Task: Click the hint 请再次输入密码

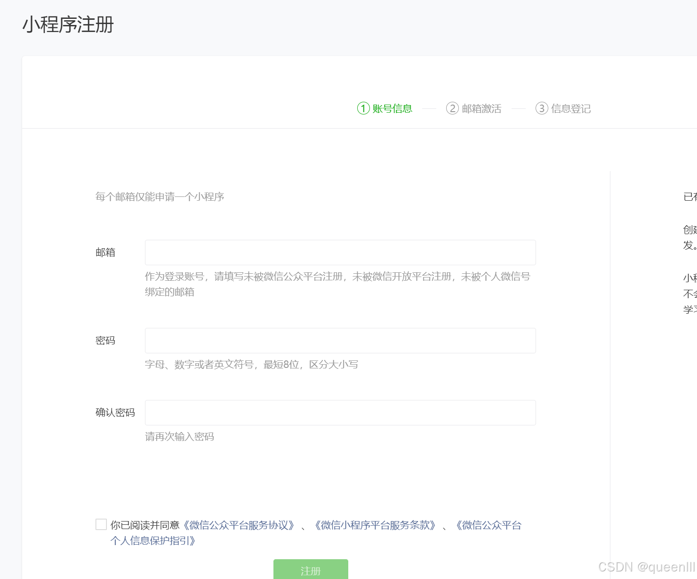Action: (x=179, y=437)
